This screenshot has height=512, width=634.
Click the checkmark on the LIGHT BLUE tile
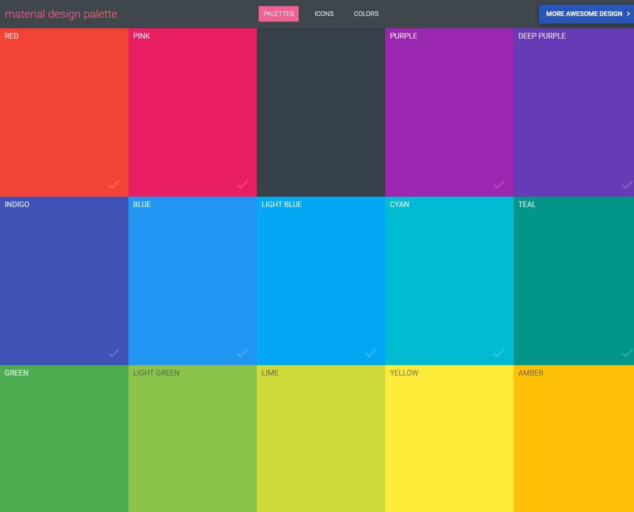371,353
